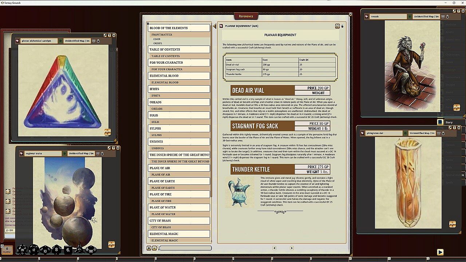Image resolution: width=466 pixels, height=262 pixels.
Task: Pick the d12 die
Action: point(34,250)
